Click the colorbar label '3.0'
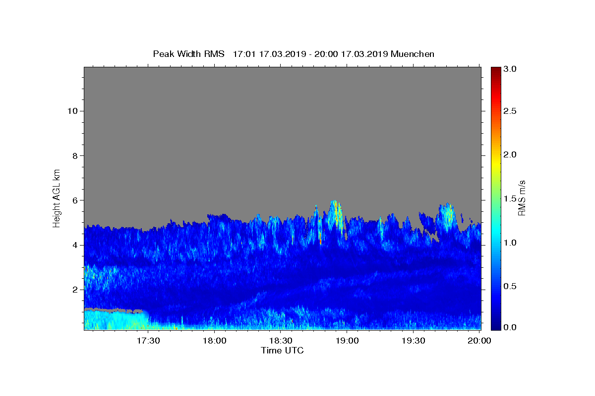Image resolution: width=595 pixels, height=396 pixels. (510, 69)
